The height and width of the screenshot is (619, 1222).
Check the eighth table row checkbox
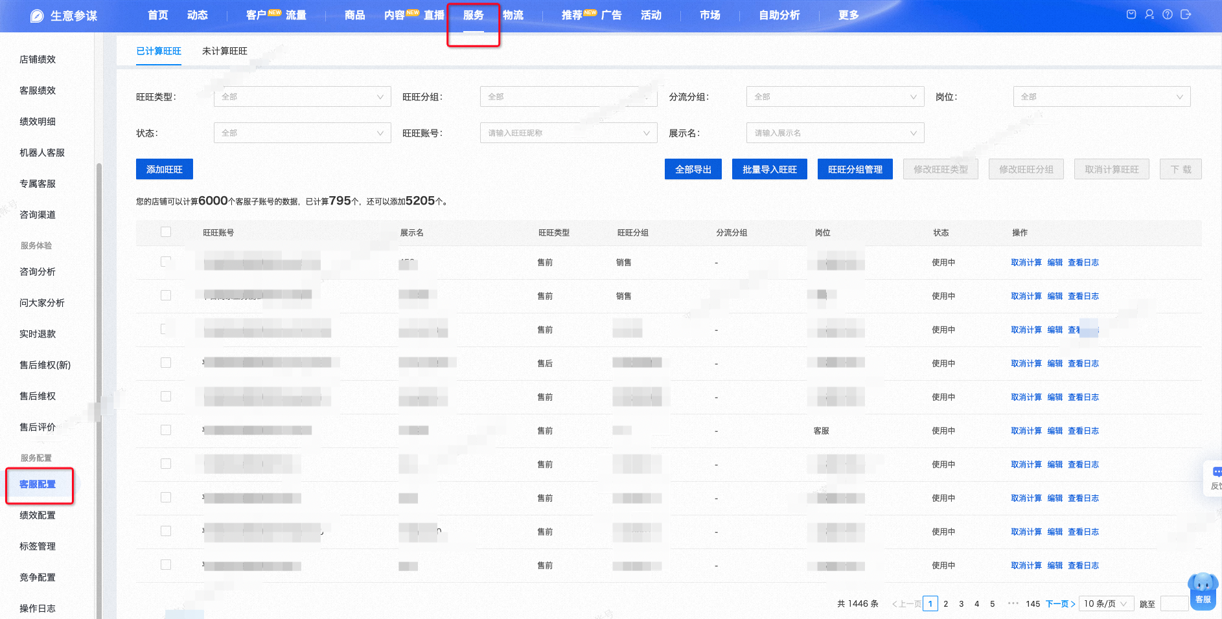166,497
